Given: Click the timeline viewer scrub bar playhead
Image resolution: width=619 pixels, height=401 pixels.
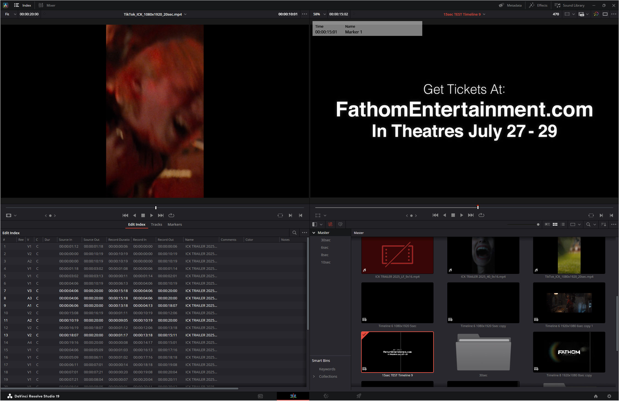Looking at the screenshot, I should pyautogui.click(x=478, y=207).
